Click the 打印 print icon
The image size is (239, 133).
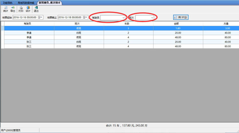(x=21, y=9)
